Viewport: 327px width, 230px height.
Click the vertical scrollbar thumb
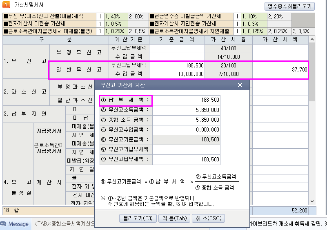pos(312,72)
